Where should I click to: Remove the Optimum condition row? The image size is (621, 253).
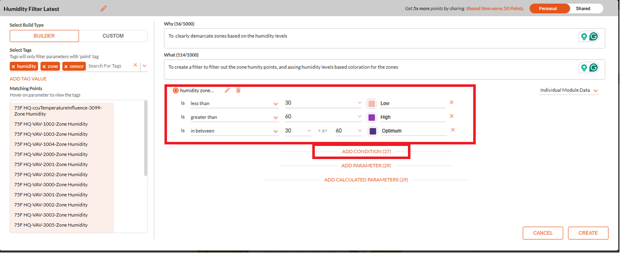pyautogui.click(x=453, y=130)
